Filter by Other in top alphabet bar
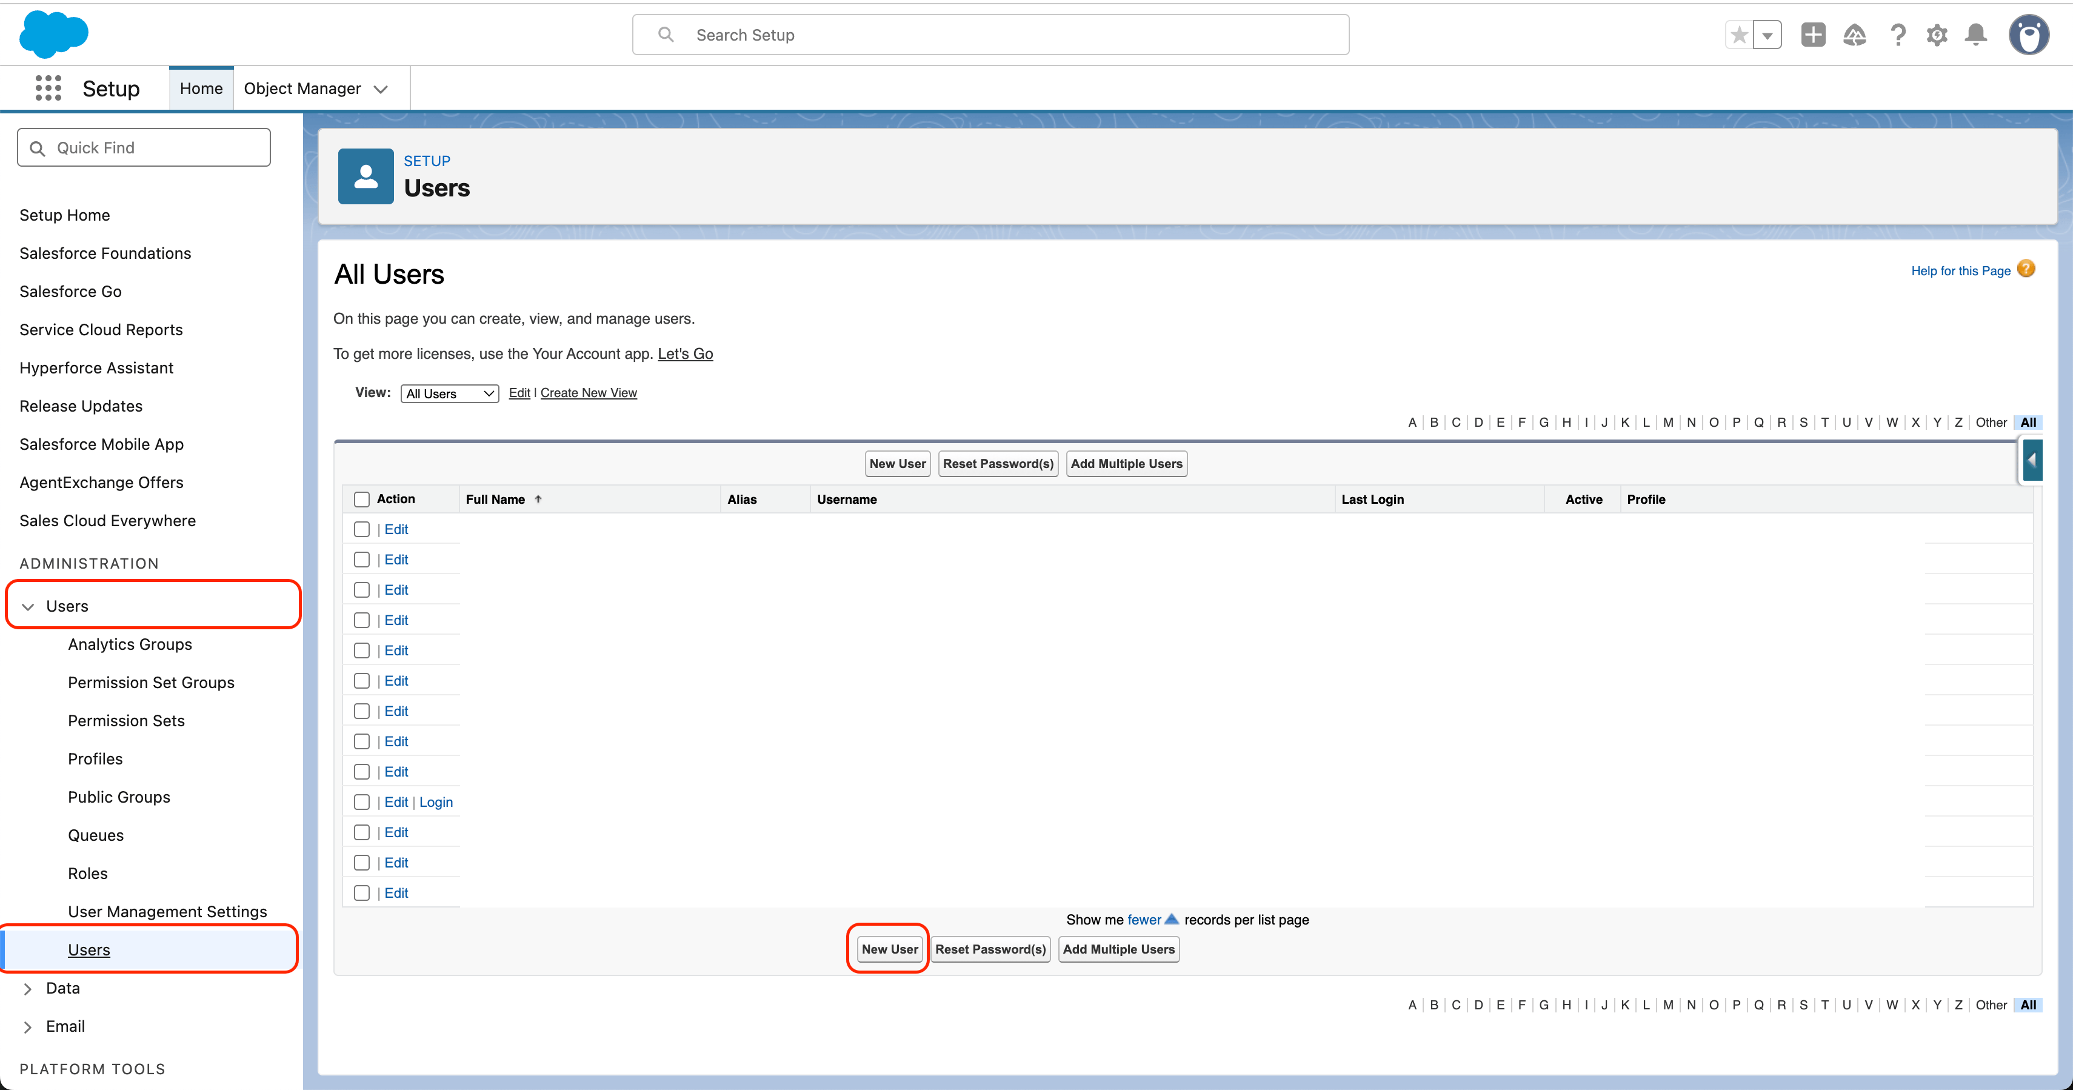This screenshot has height=1090, width=2073. (1991, 423)
